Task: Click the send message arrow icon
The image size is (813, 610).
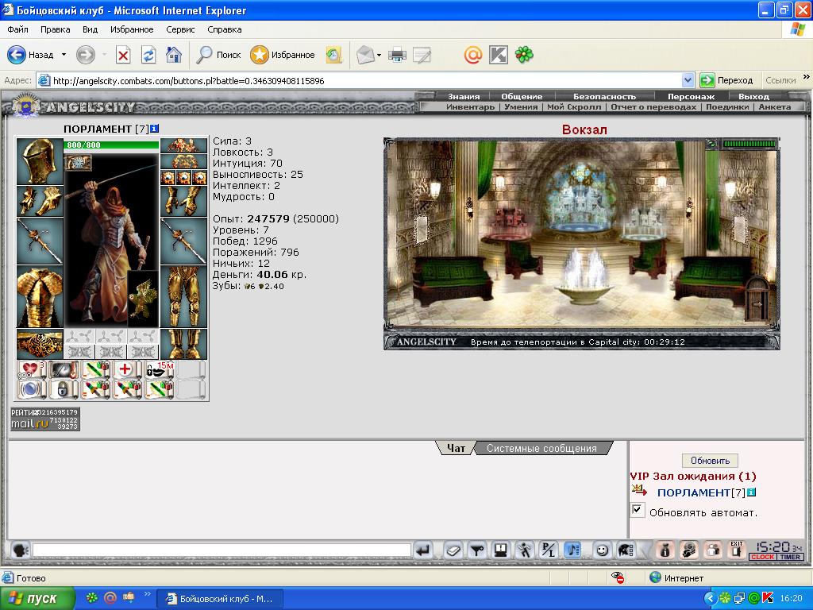Action: coord(424,550)
